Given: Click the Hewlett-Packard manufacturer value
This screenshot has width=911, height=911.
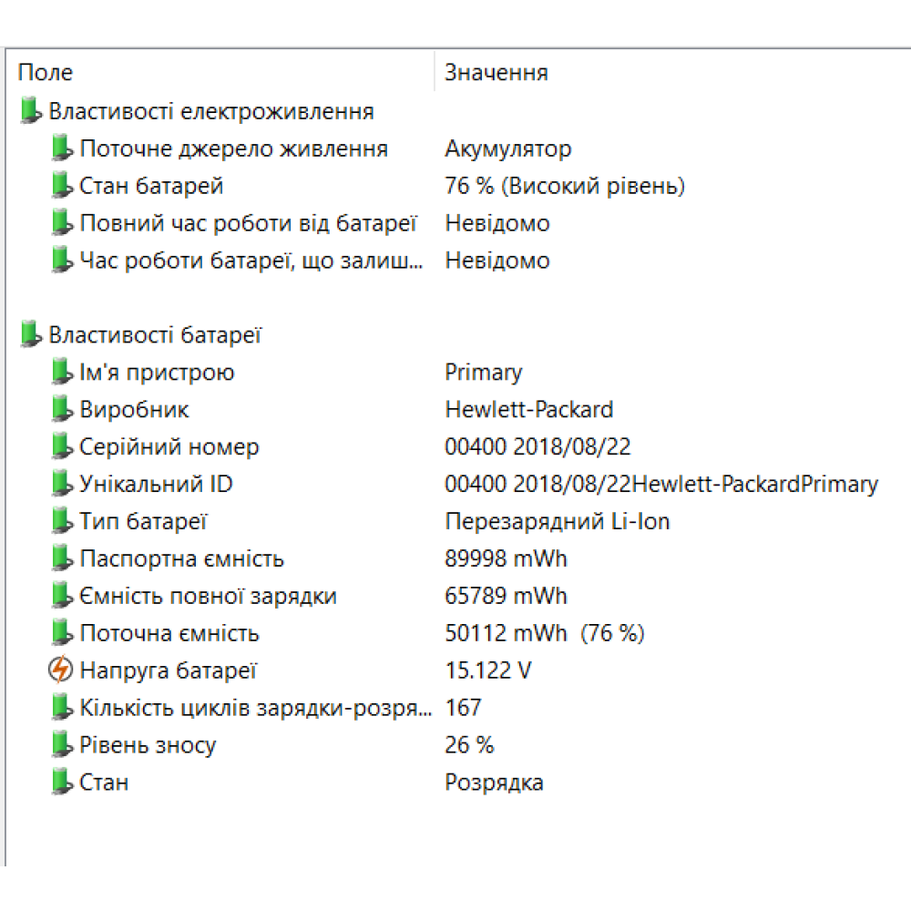Looking at the screenshot, I should (528, 410).
